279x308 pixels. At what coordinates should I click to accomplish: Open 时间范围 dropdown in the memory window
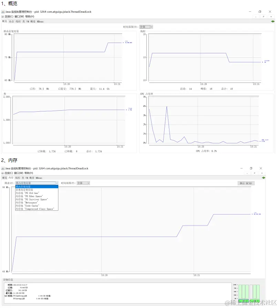pos(83,183)
